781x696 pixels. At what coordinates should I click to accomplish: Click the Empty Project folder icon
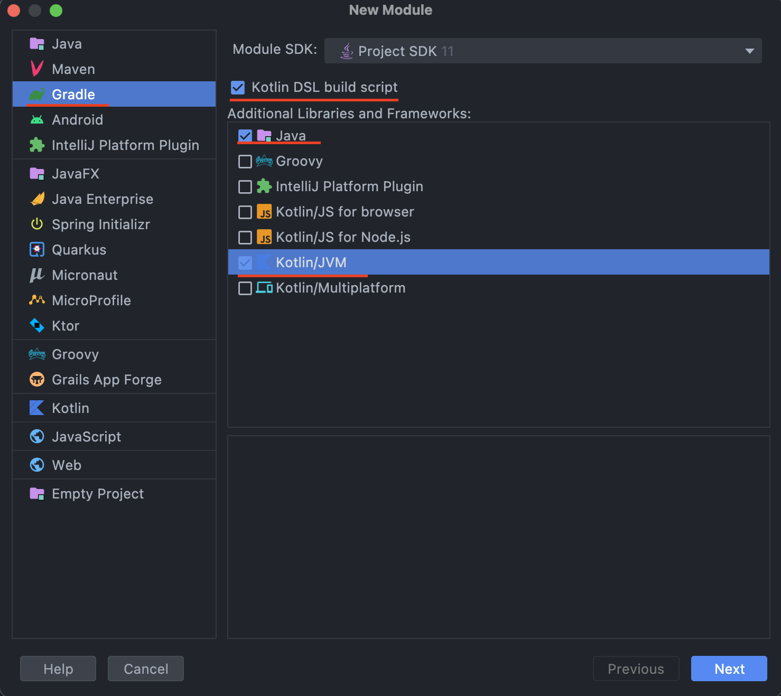pos(37,494)
